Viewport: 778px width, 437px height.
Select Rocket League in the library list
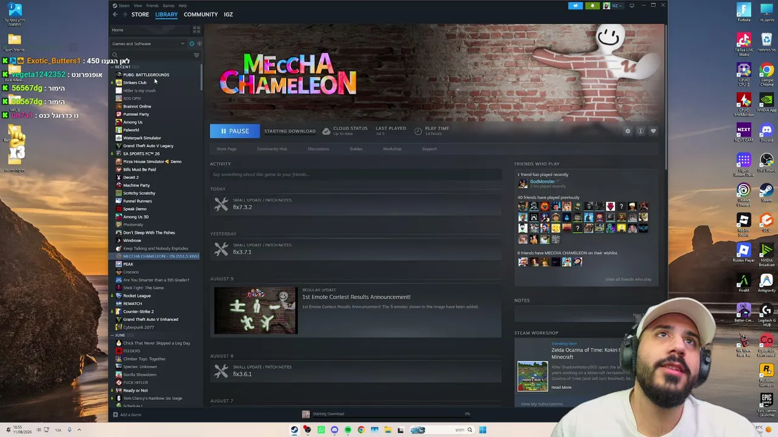[137, 296]
